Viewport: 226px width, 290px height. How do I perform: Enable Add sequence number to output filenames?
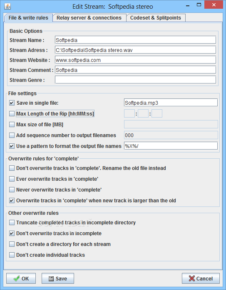12,135
